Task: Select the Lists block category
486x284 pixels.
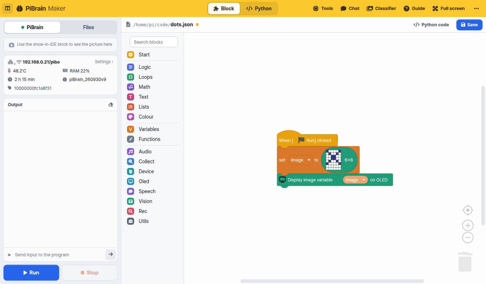Action: 153,107
